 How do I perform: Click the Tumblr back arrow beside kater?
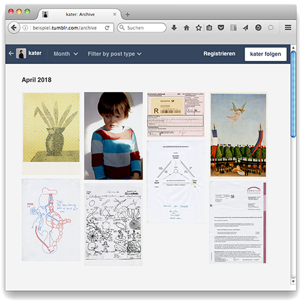pos(11,53)
